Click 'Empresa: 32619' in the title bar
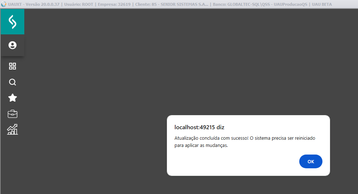 pyautogui.click(x=114, y=4)
